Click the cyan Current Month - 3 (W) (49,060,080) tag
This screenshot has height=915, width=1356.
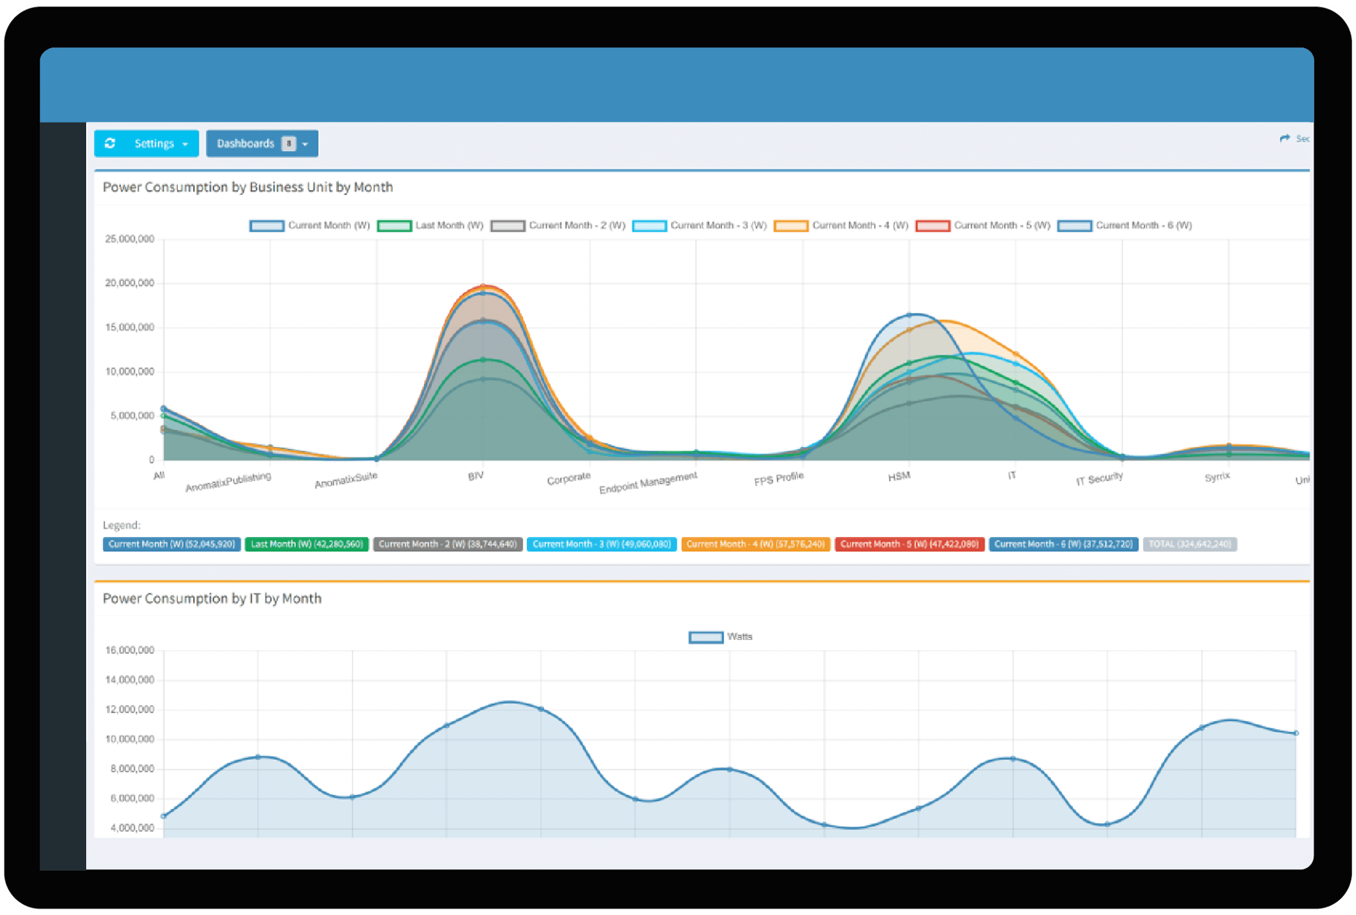tap(602, 545)
